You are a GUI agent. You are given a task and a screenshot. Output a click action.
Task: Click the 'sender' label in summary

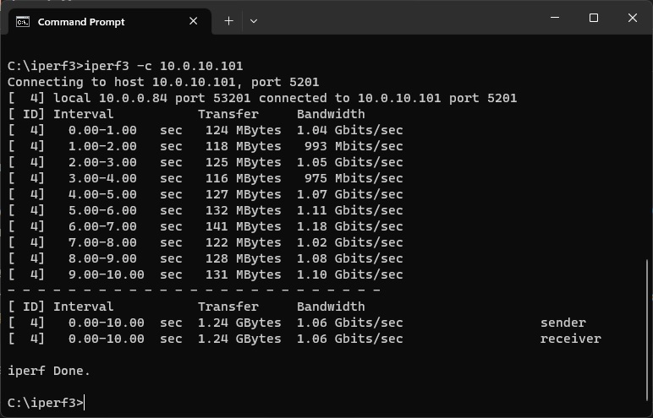563,323
